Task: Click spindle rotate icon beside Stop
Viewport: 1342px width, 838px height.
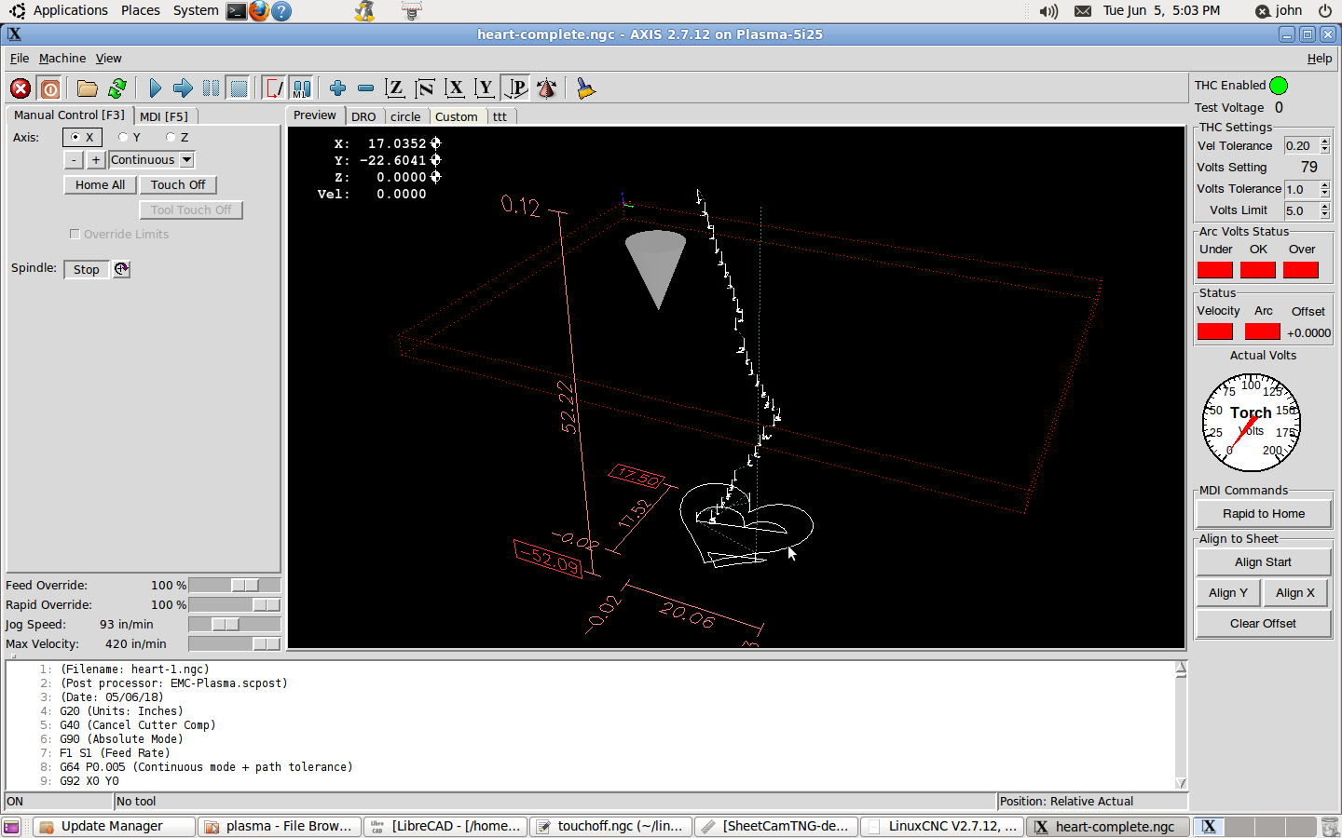Action: [122, 269]
